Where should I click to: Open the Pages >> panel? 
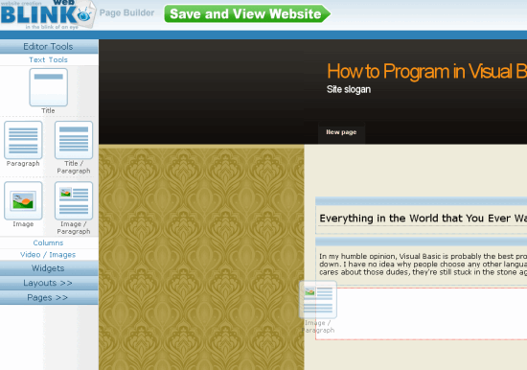point(49,298)
